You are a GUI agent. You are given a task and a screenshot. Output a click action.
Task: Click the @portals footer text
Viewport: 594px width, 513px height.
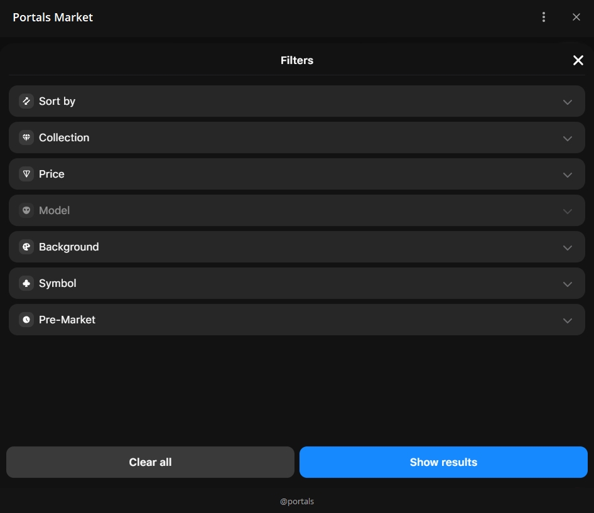pyautogui.click(x=297, y=501)
